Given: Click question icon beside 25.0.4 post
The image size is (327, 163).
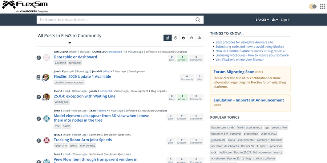Looking at the screenshot, I should click(39, 97).
